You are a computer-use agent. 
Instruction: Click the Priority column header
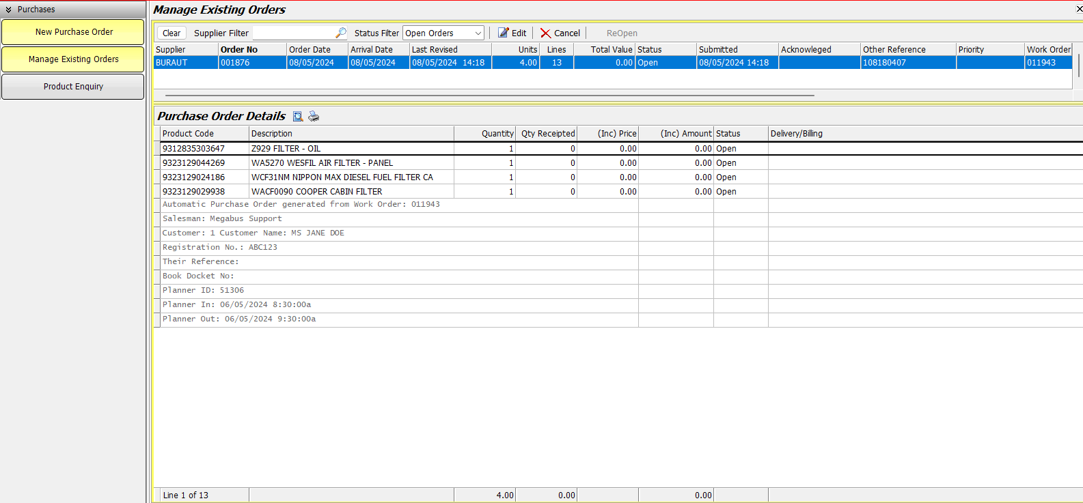990,49
